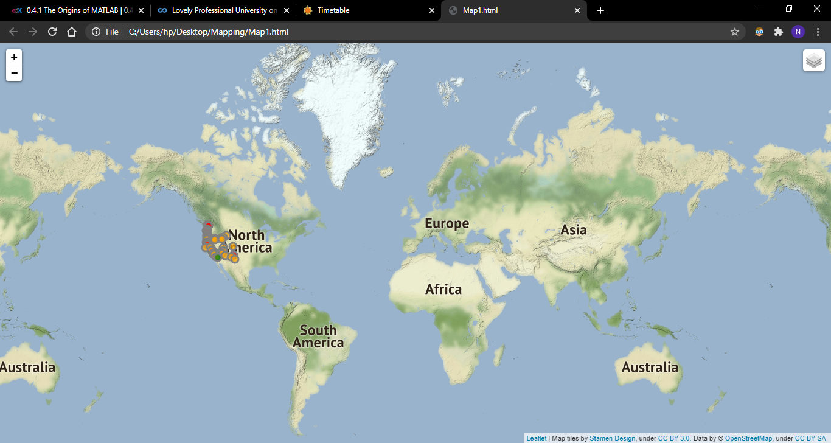Open the Chrome three-dot menu
The height and width of the screenshot is (443, 831).
coord(818,31)
